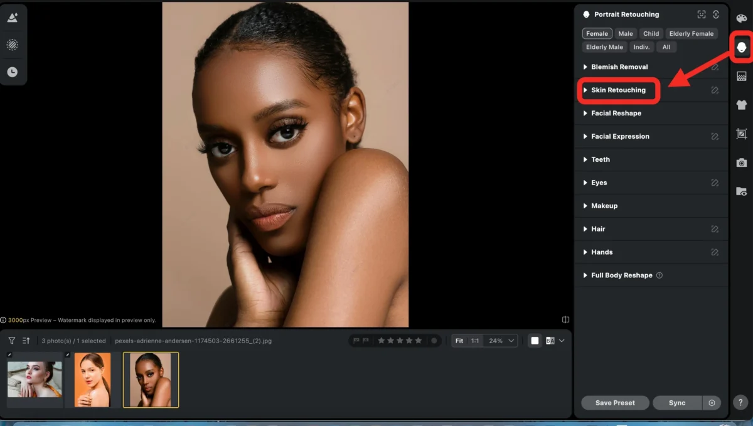
Task: Select the crop and adjust tool
Action: 741,134
